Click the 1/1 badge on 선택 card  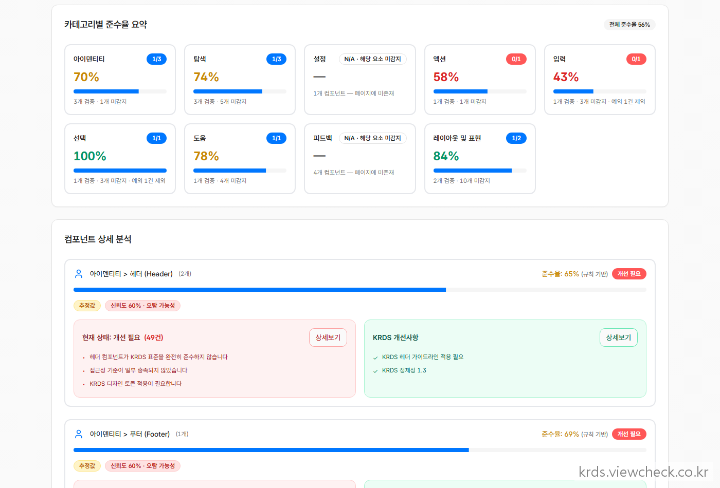tap(157, 138)
